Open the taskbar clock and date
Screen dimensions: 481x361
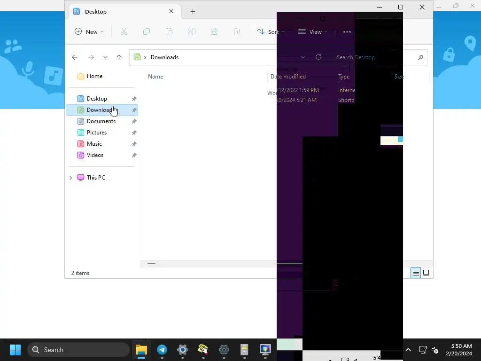[459, 350]
